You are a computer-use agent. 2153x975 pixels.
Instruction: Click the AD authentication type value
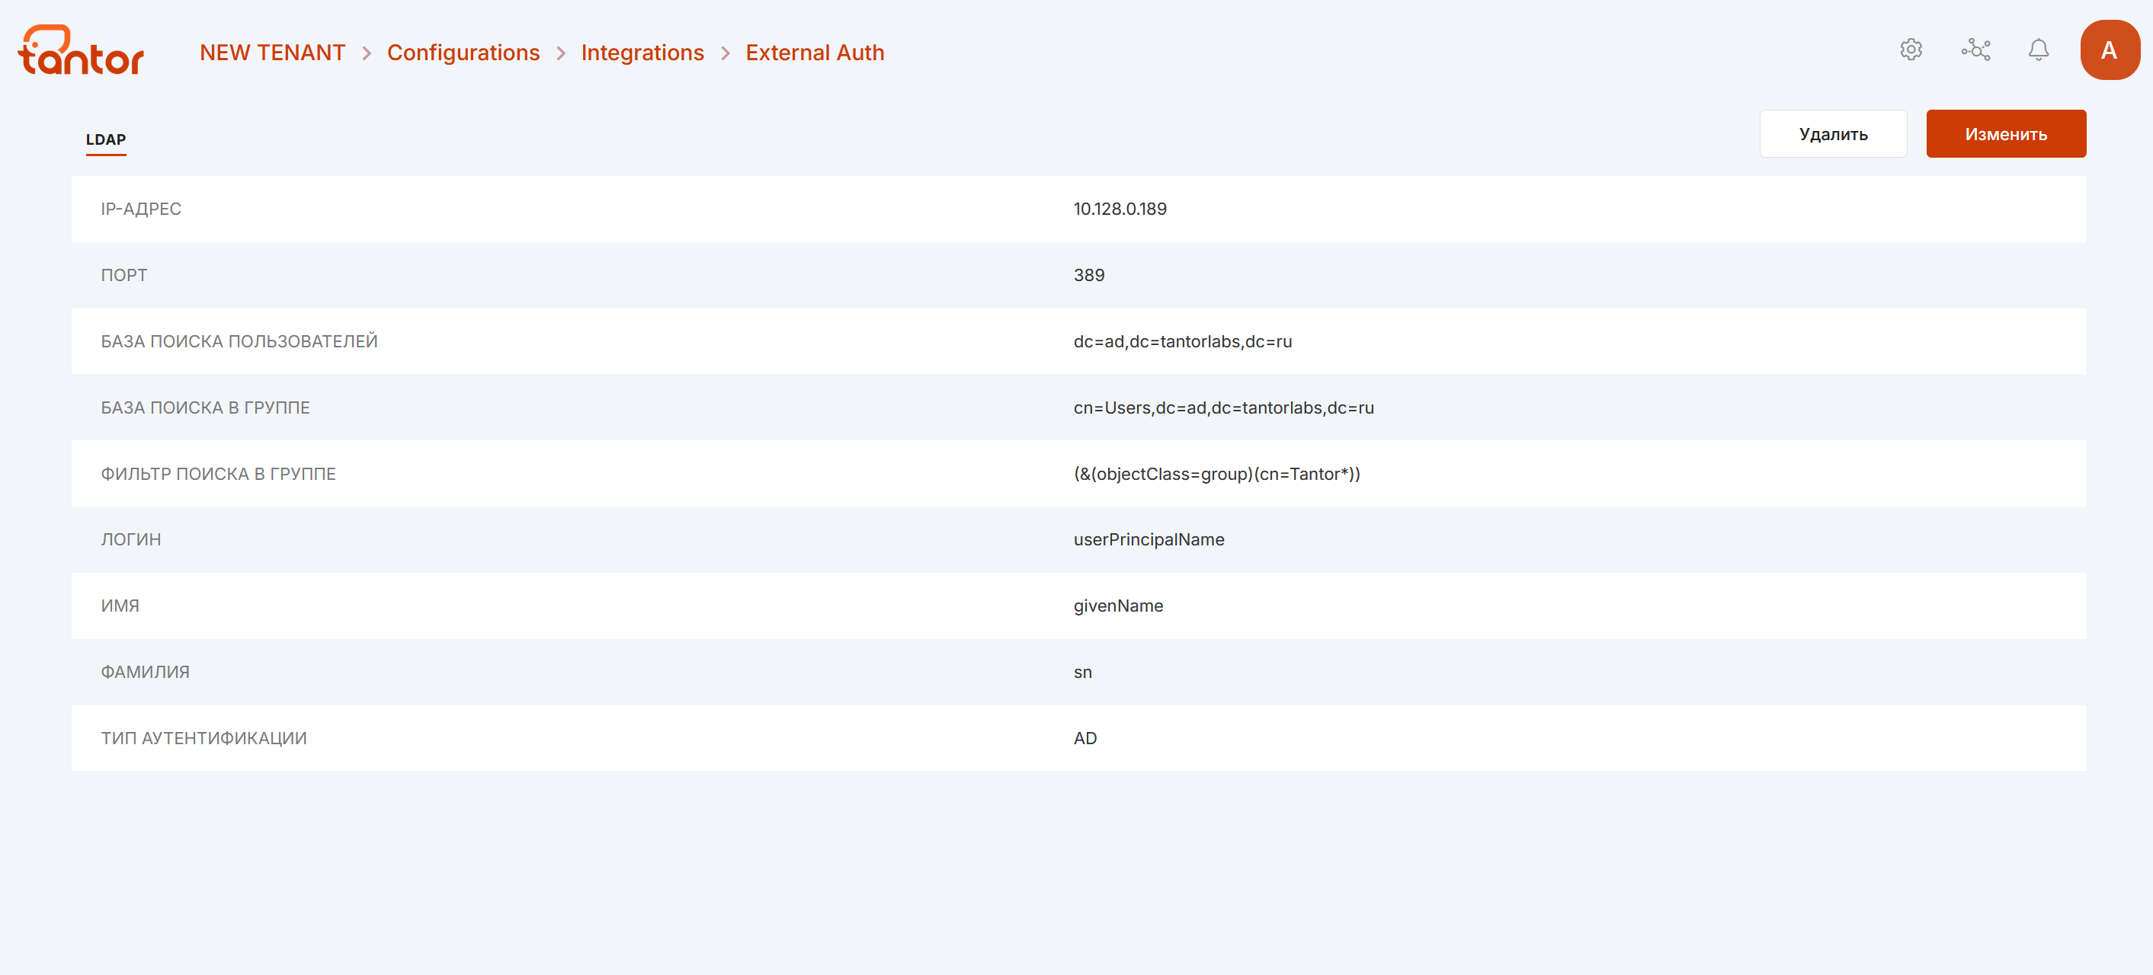pos(1086,738)
